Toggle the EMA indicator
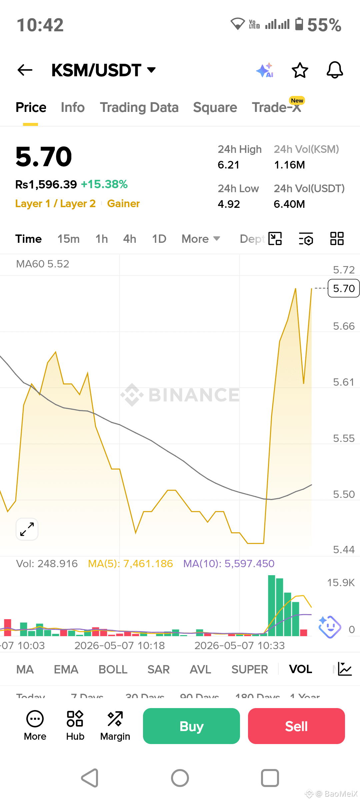 [66, 669]
